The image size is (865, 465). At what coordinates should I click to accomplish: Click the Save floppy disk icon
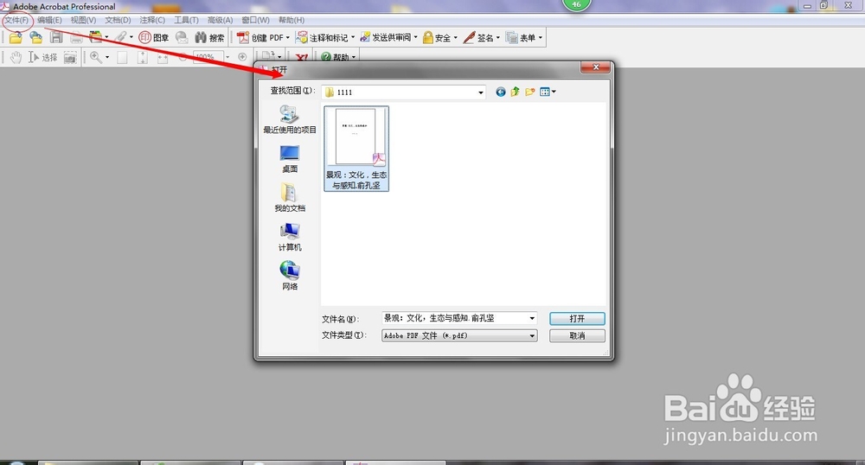pyautogui.click(x=56, y=37)
